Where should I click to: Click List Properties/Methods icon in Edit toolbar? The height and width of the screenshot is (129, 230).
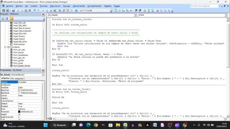coord(116,10)
